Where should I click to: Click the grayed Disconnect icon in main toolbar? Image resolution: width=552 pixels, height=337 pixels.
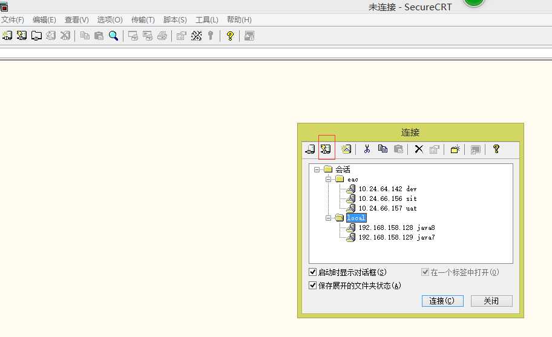point(65,36)
